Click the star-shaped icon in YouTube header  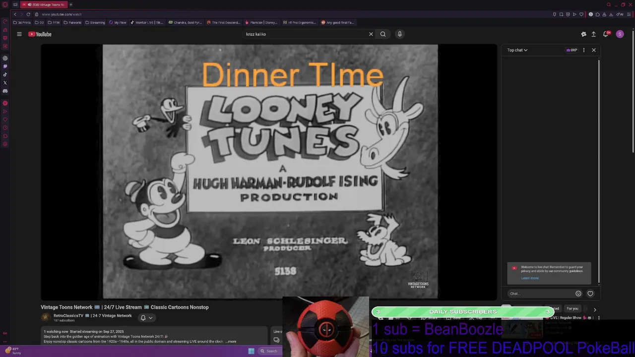[583, 34]
